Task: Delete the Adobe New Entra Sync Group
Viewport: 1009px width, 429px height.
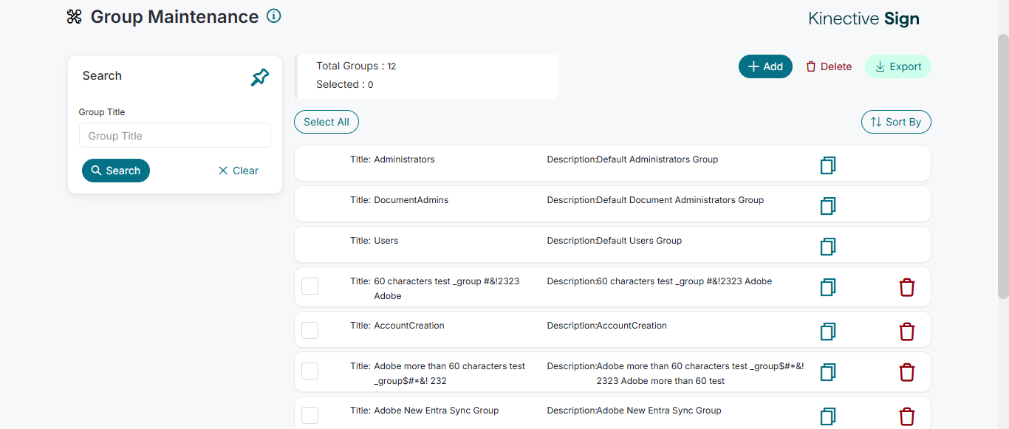Action: point(907,416)
